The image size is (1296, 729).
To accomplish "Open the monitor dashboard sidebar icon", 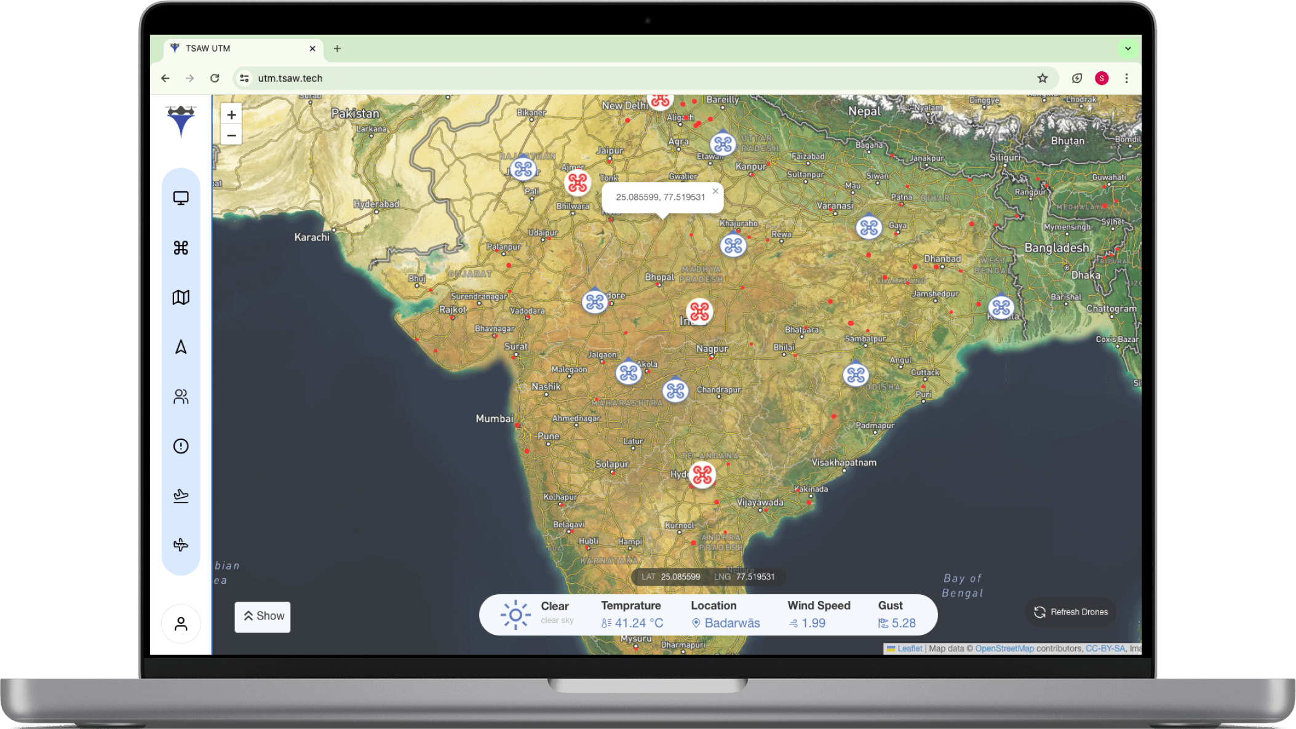I will [x=181, y=198].
